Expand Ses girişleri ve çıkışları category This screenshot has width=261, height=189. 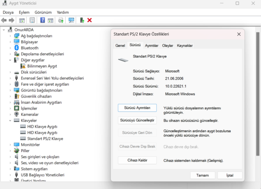click(10, 157)
